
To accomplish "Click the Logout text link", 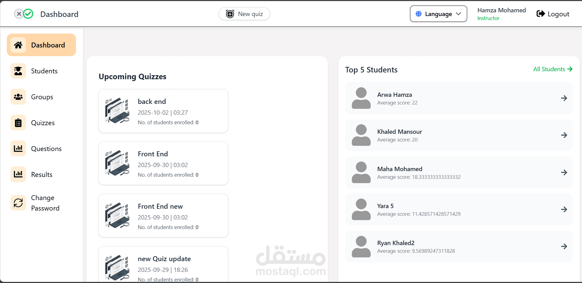I will (558, 14).
